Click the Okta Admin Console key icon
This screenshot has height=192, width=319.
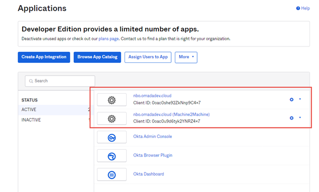112,138
